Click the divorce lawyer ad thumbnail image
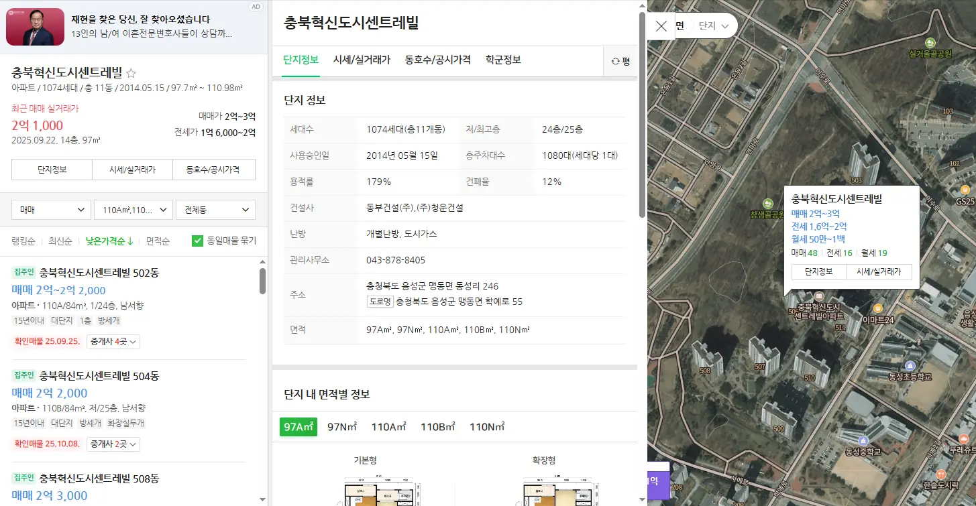 coord(35,27)
